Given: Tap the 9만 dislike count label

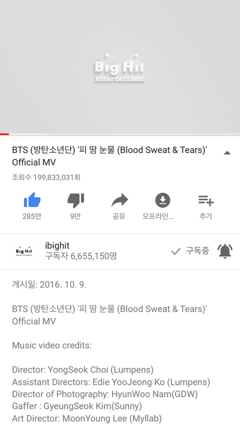Looking at the screenshot, I should [75, 216].
